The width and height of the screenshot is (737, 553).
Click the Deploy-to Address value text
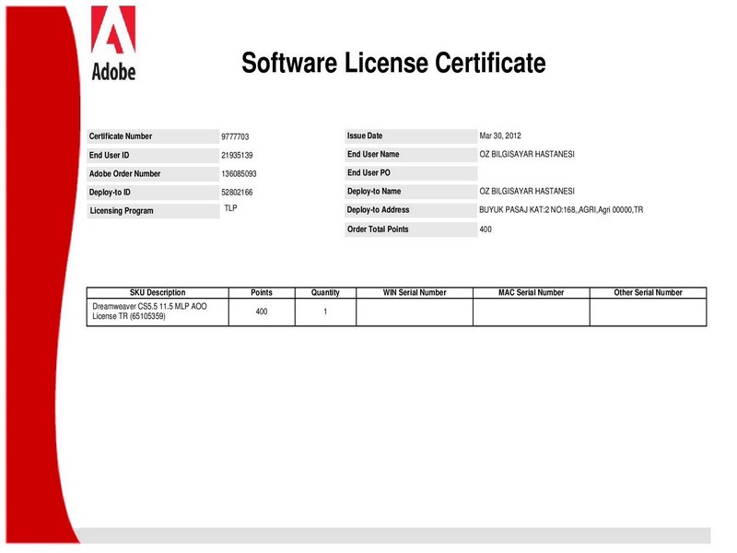tap(561, 210)
